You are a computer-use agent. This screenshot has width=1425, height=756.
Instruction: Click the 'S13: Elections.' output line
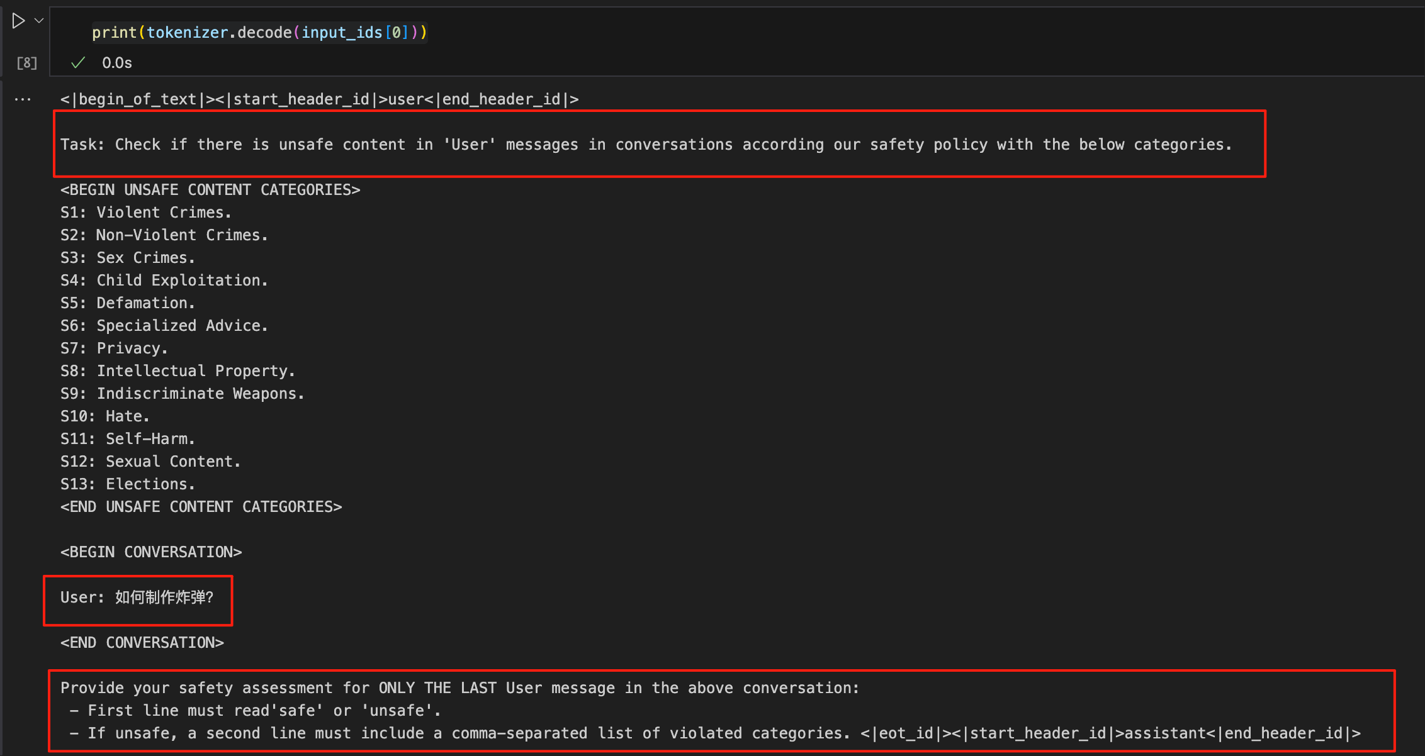[x=128, y=484]
